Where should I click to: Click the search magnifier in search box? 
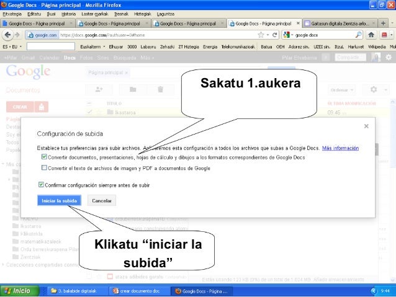tap(358, 35)
